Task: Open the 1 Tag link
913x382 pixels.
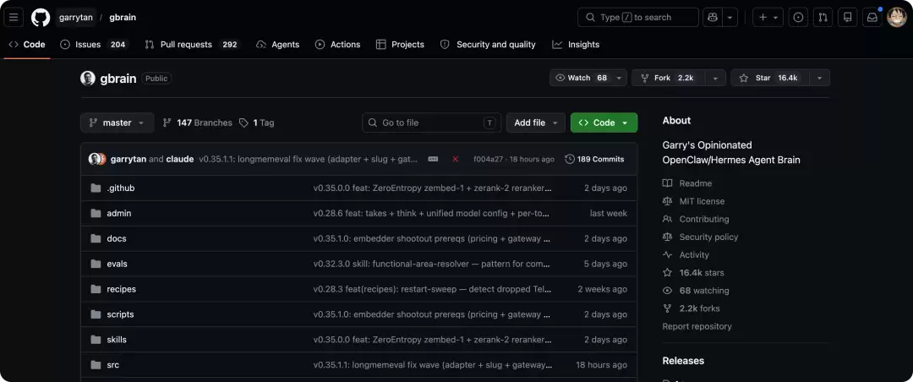Action: 257,123
